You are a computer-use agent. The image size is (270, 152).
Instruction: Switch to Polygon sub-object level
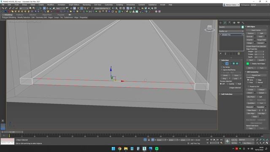tap(234, 64)
